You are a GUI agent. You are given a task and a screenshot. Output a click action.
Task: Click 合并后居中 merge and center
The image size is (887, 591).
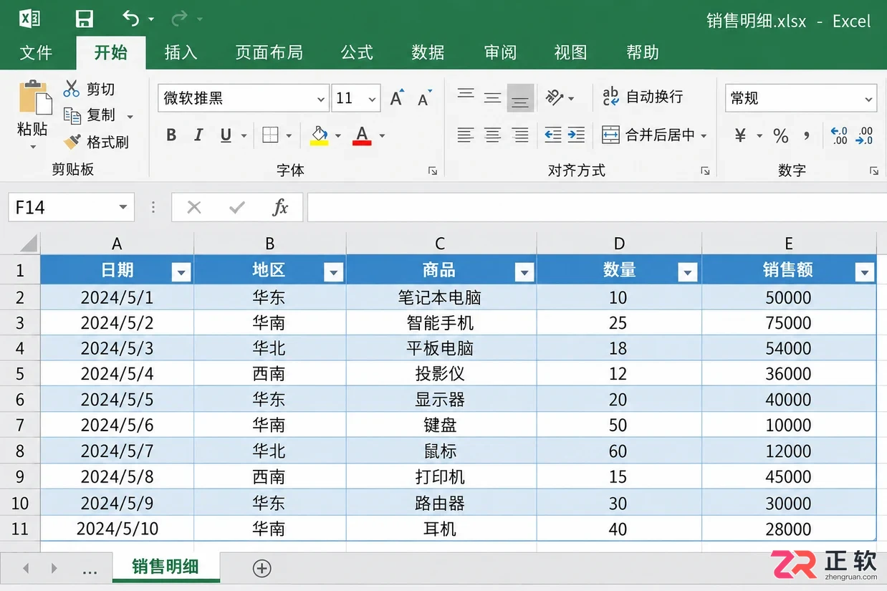[x=648, y=135]
